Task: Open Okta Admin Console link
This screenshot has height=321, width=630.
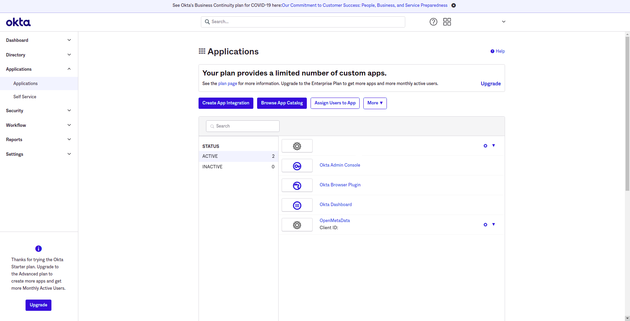Action: 340,165
